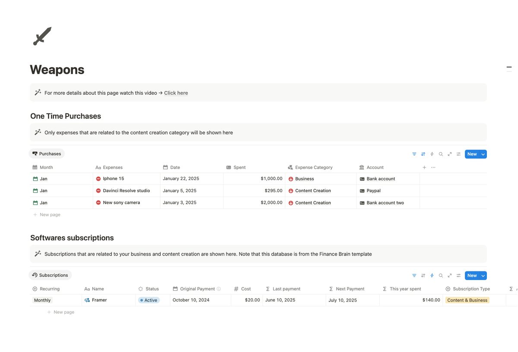Open the search icon in the Subscriptions toolbar
Image resolution: width=518 pixels, height=352 pixels.
441,275
